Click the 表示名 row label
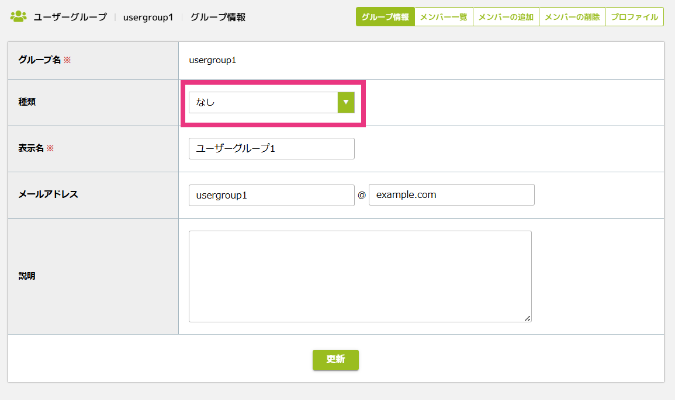The width and height of the screenshot is (675, 400). point(31,148)
